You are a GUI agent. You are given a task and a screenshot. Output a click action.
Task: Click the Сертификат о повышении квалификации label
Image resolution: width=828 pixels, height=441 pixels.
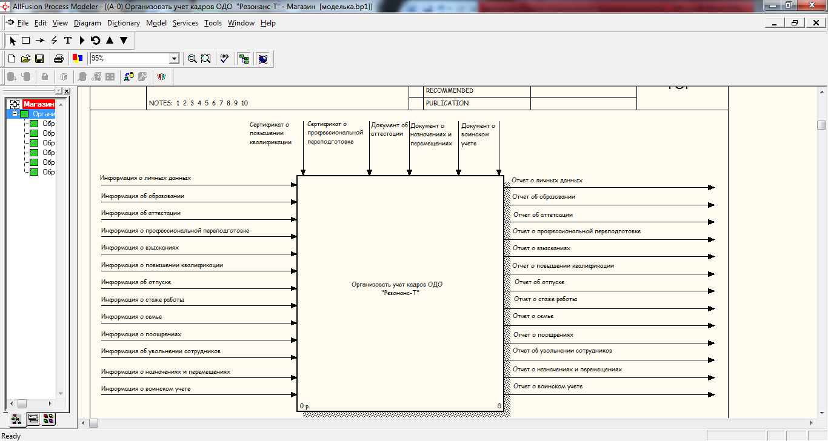pyautogui.click(x=270, y=133)
